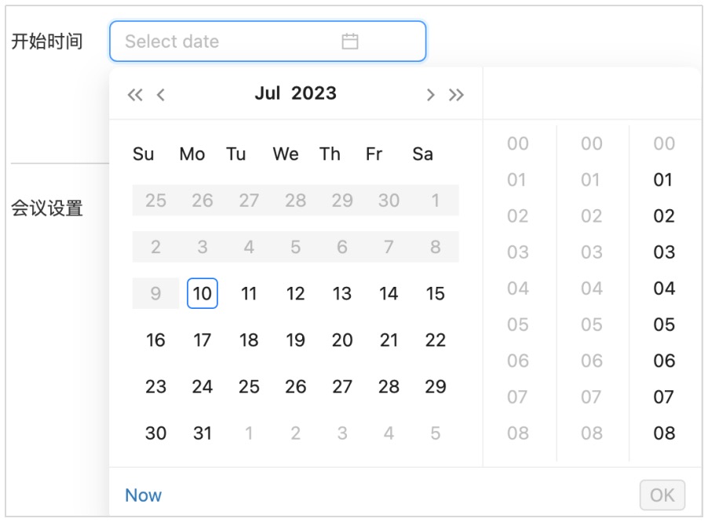Select 05 in the hours column

click(518, 324)
